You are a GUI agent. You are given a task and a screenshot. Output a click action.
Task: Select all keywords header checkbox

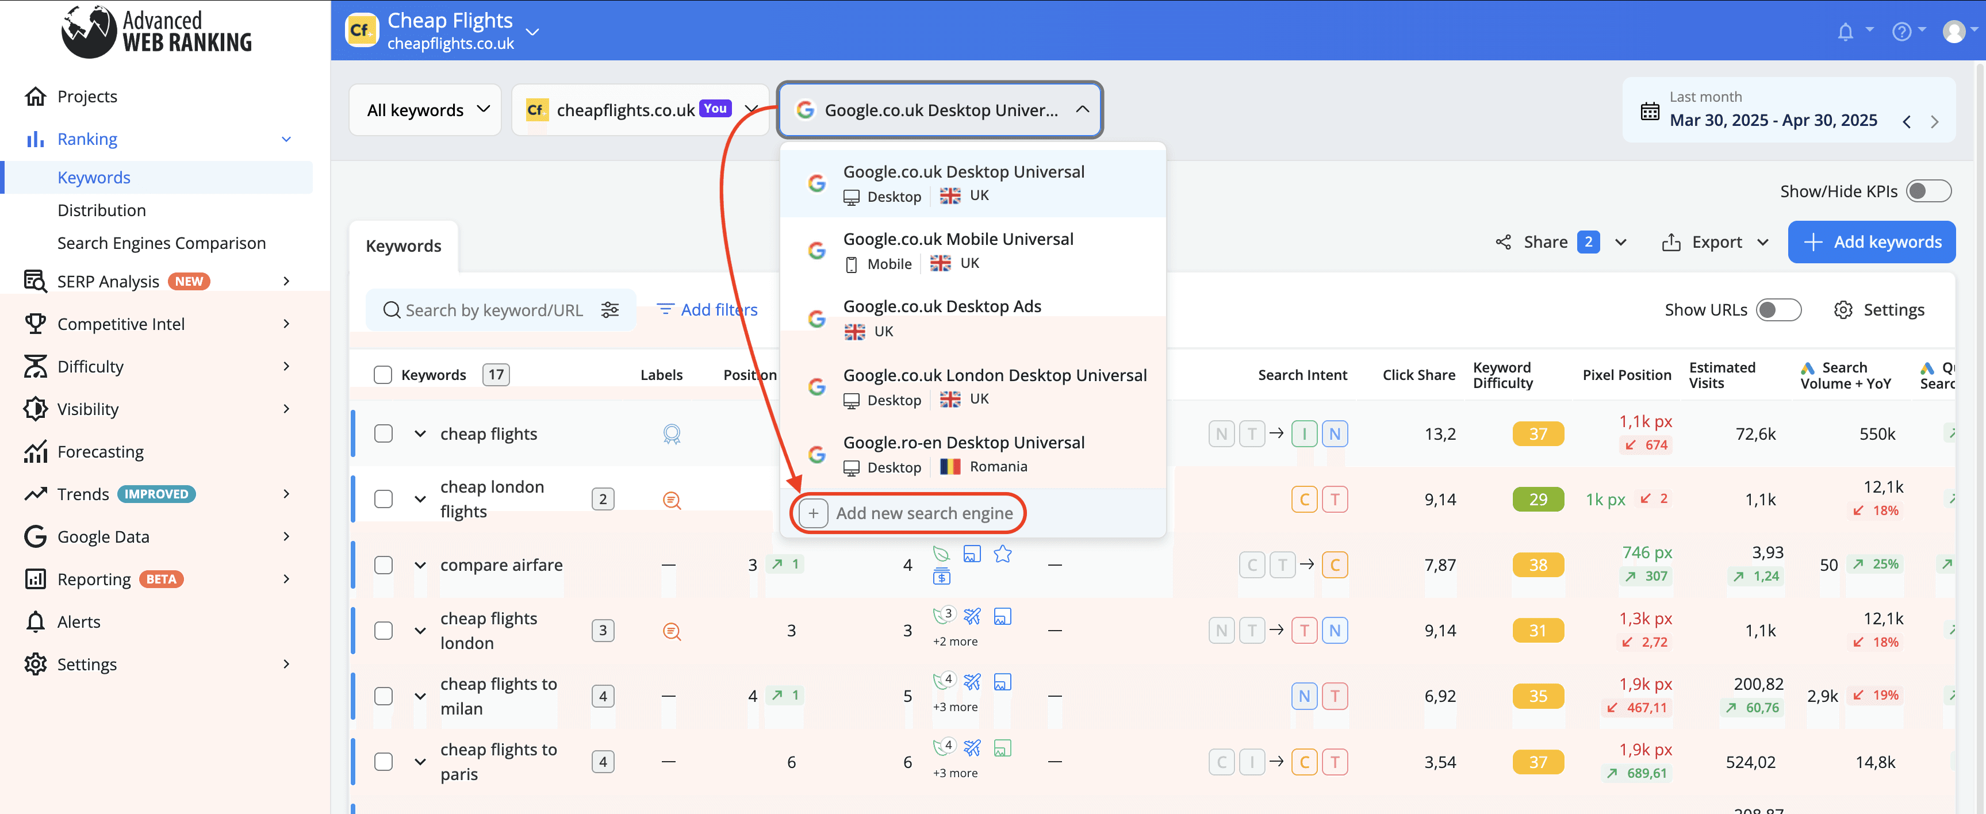pos(382,375)
